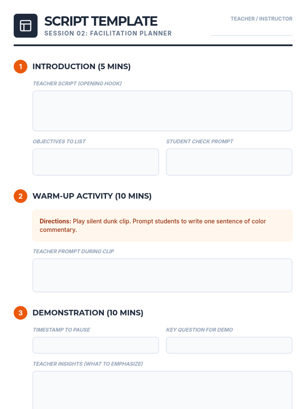The height and width of the screenshot is (409, 306).
Task: Click the Introduction (5 mins) heading
Action: (x=82, y=66)
